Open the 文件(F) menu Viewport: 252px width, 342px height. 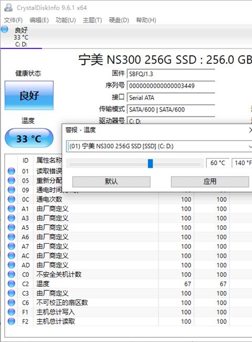point(13,21)
